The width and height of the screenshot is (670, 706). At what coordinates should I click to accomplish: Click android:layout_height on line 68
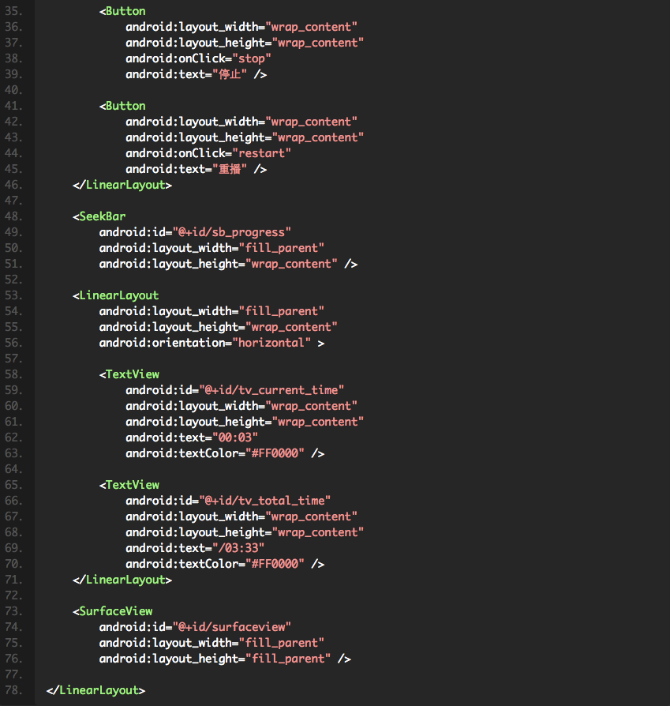[x=195, y=532]
